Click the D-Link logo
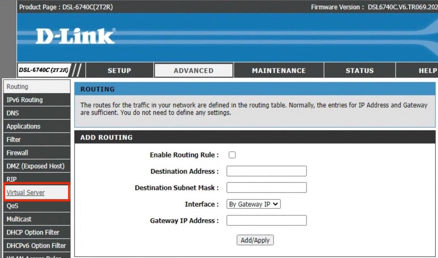The height and width of the screenshot is (258, 438). click(x=75, y=36)
